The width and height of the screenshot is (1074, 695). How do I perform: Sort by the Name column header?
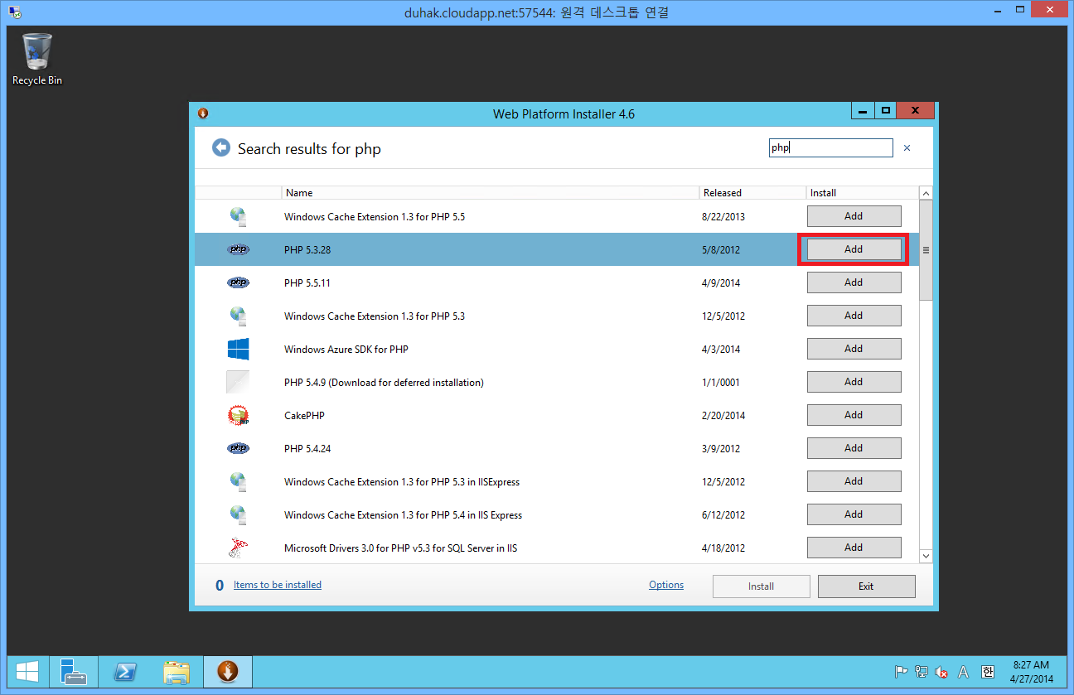point(490,192)
